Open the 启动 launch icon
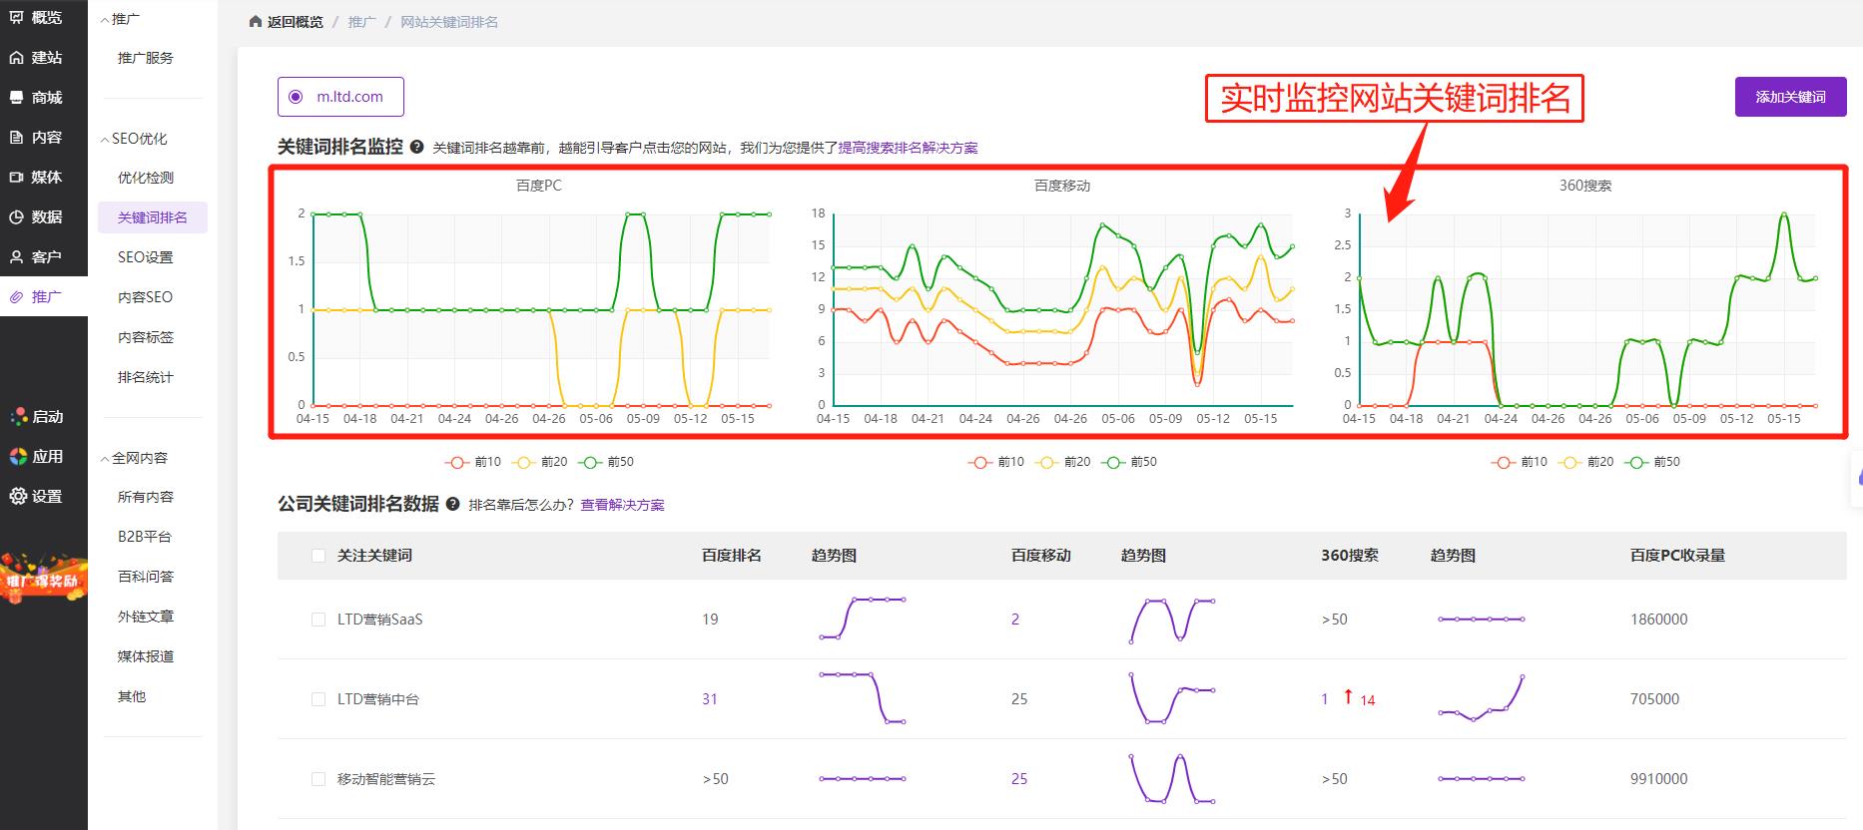The width and height of the screenshot is (1863, 830). click(x=17, y=417)
